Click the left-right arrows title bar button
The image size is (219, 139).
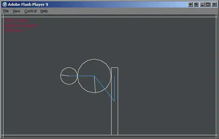[x=190, y=4]
